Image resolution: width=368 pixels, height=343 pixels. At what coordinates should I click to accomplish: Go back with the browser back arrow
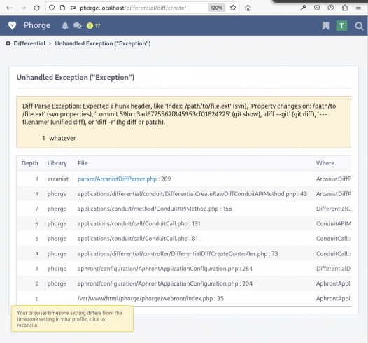[x=9, y=8]
